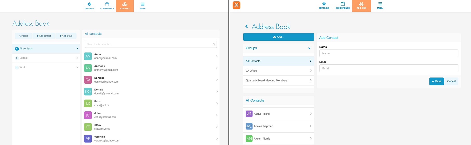Select LA Office group
The height and width of the screenshot is (145, 471).
point(278,71)
